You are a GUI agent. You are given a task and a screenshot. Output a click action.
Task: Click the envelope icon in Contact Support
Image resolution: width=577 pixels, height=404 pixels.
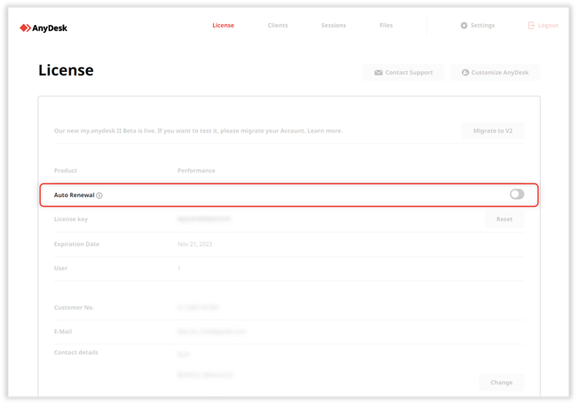378,73
